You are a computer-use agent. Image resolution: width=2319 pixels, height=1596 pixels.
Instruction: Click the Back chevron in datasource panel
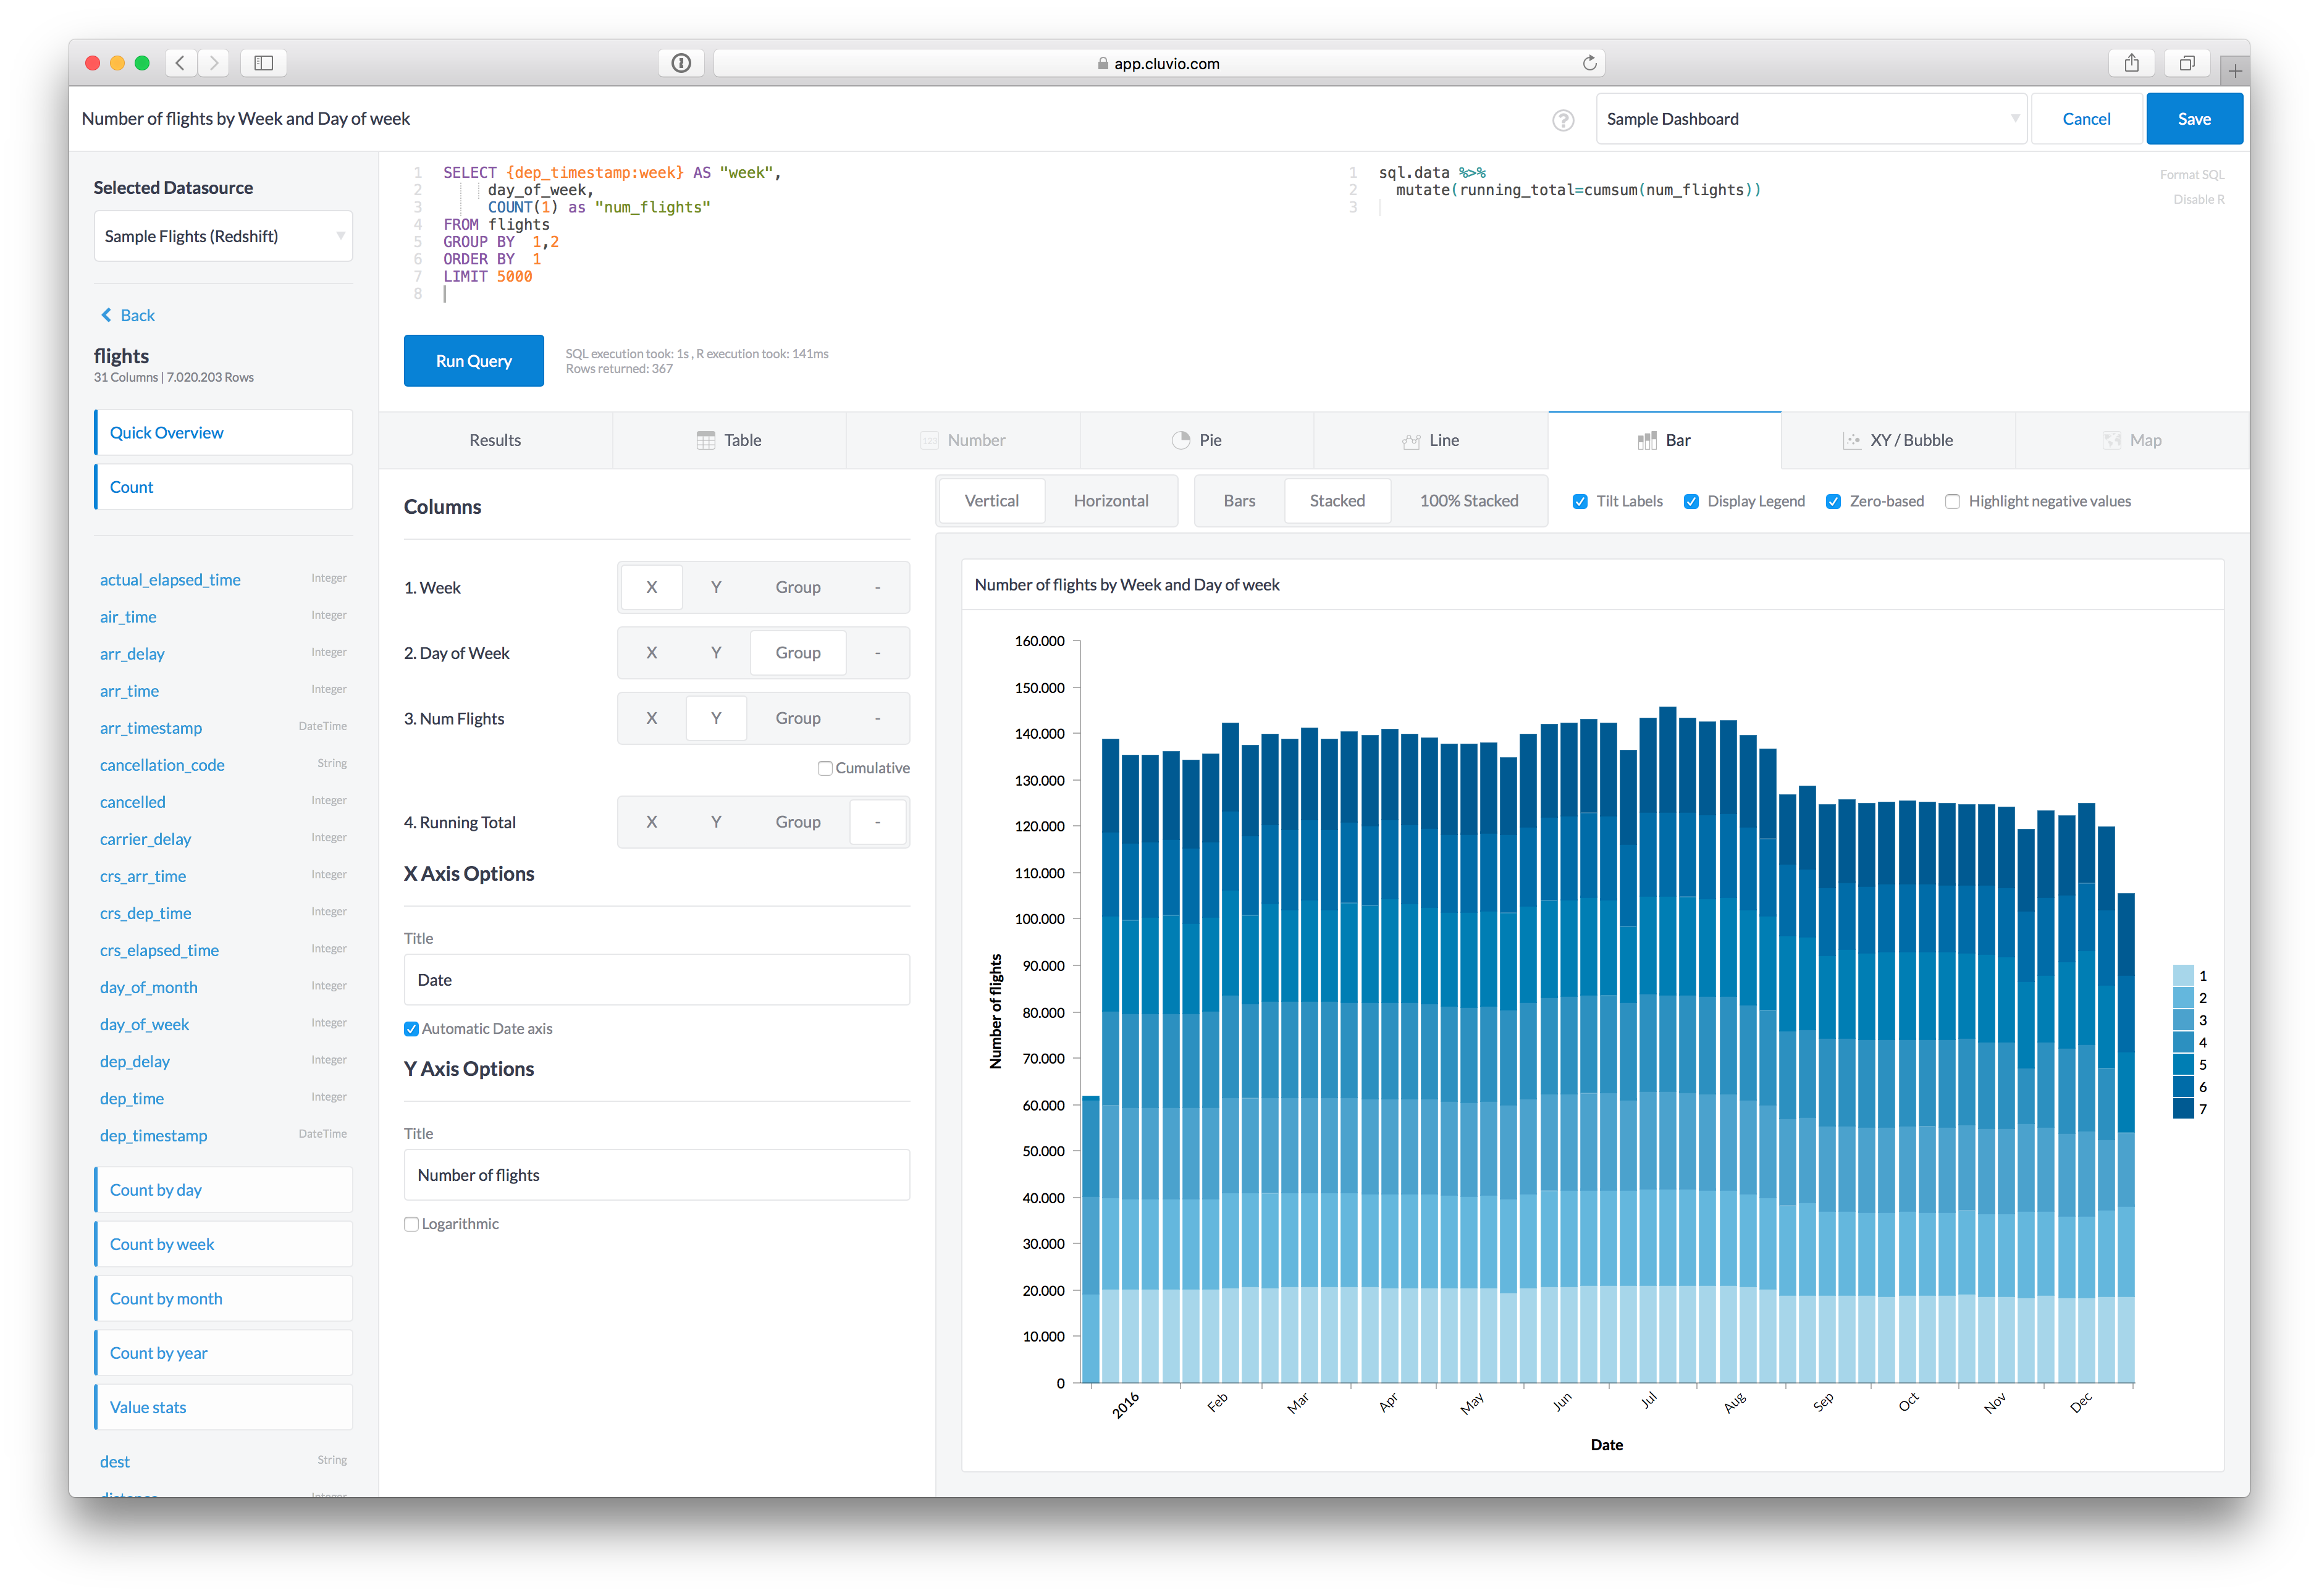(107, 315)
